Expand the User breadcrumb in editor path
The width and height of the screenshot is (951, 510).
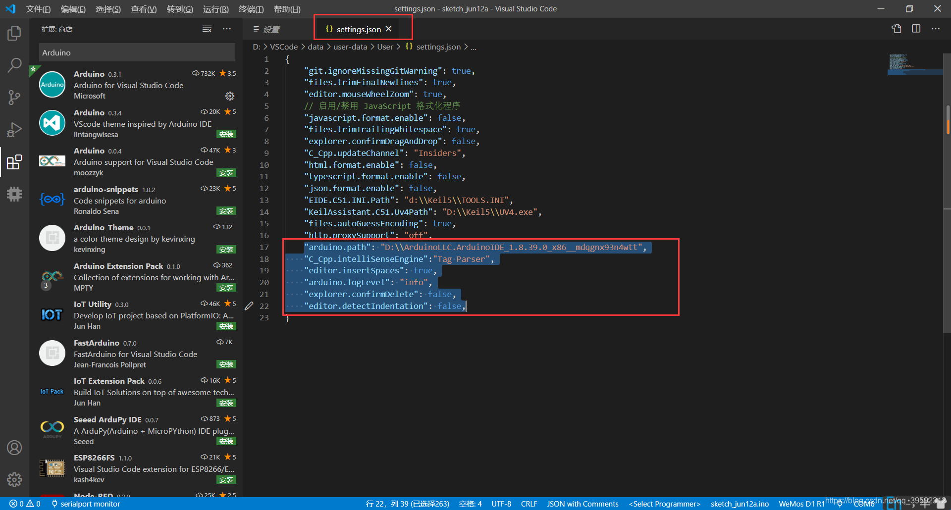385,47
